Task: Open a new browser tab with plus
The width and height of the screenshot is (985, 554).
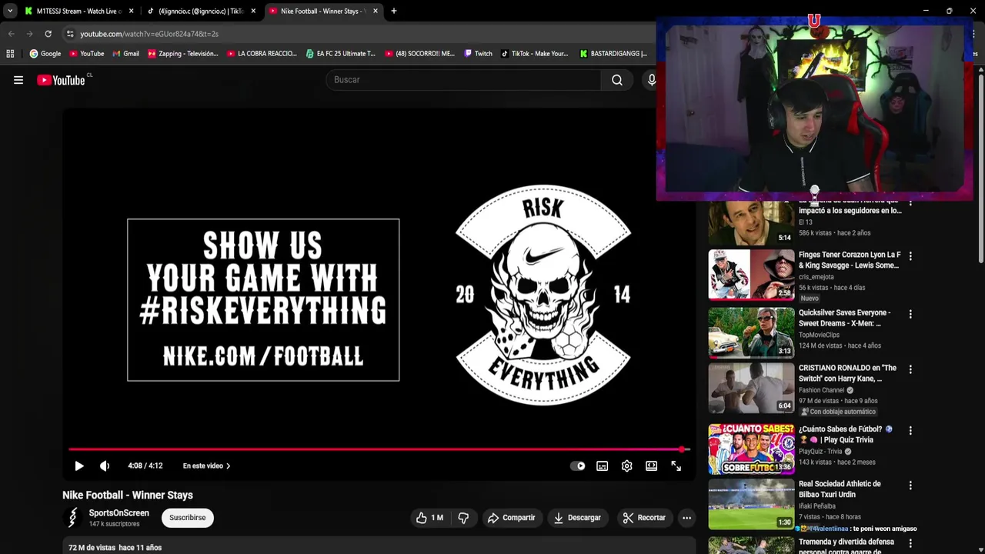Action: coord(393,11)
